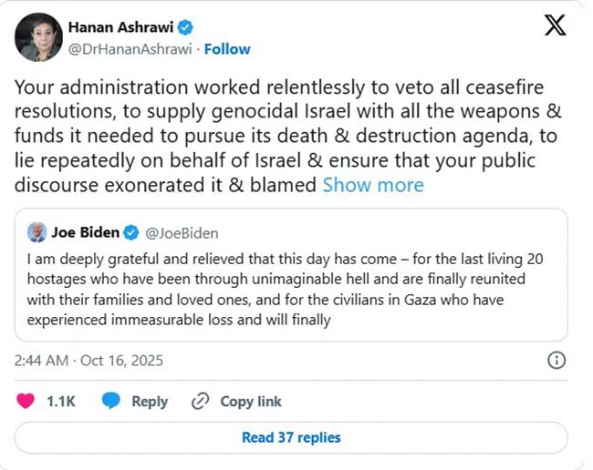Click the blue reply bubble icon

pyautogui.click(x=111, y=401)
